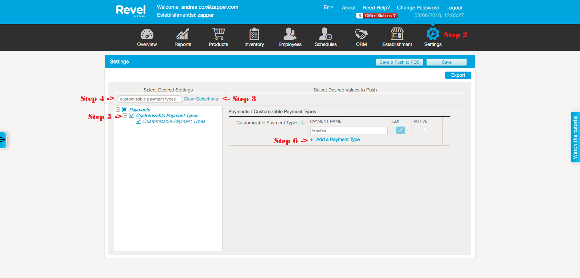Open the About menu item
The image size is (580, 278).
coord(348,8)
